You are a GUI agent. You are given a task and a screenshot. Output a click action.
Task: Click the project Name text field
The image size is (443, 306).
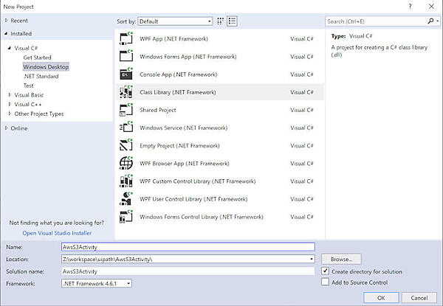click(188, 247)
